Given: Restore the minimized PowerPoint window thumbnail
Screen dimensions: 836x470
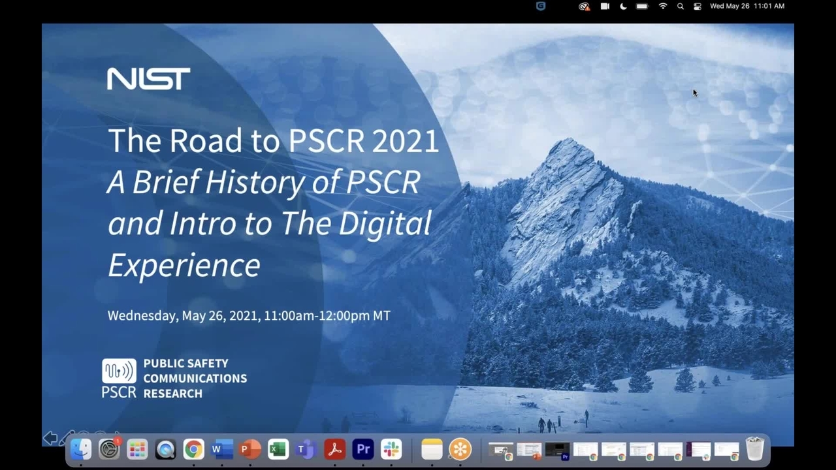Looking at the screenshot, I should click(x=529, y=450).
